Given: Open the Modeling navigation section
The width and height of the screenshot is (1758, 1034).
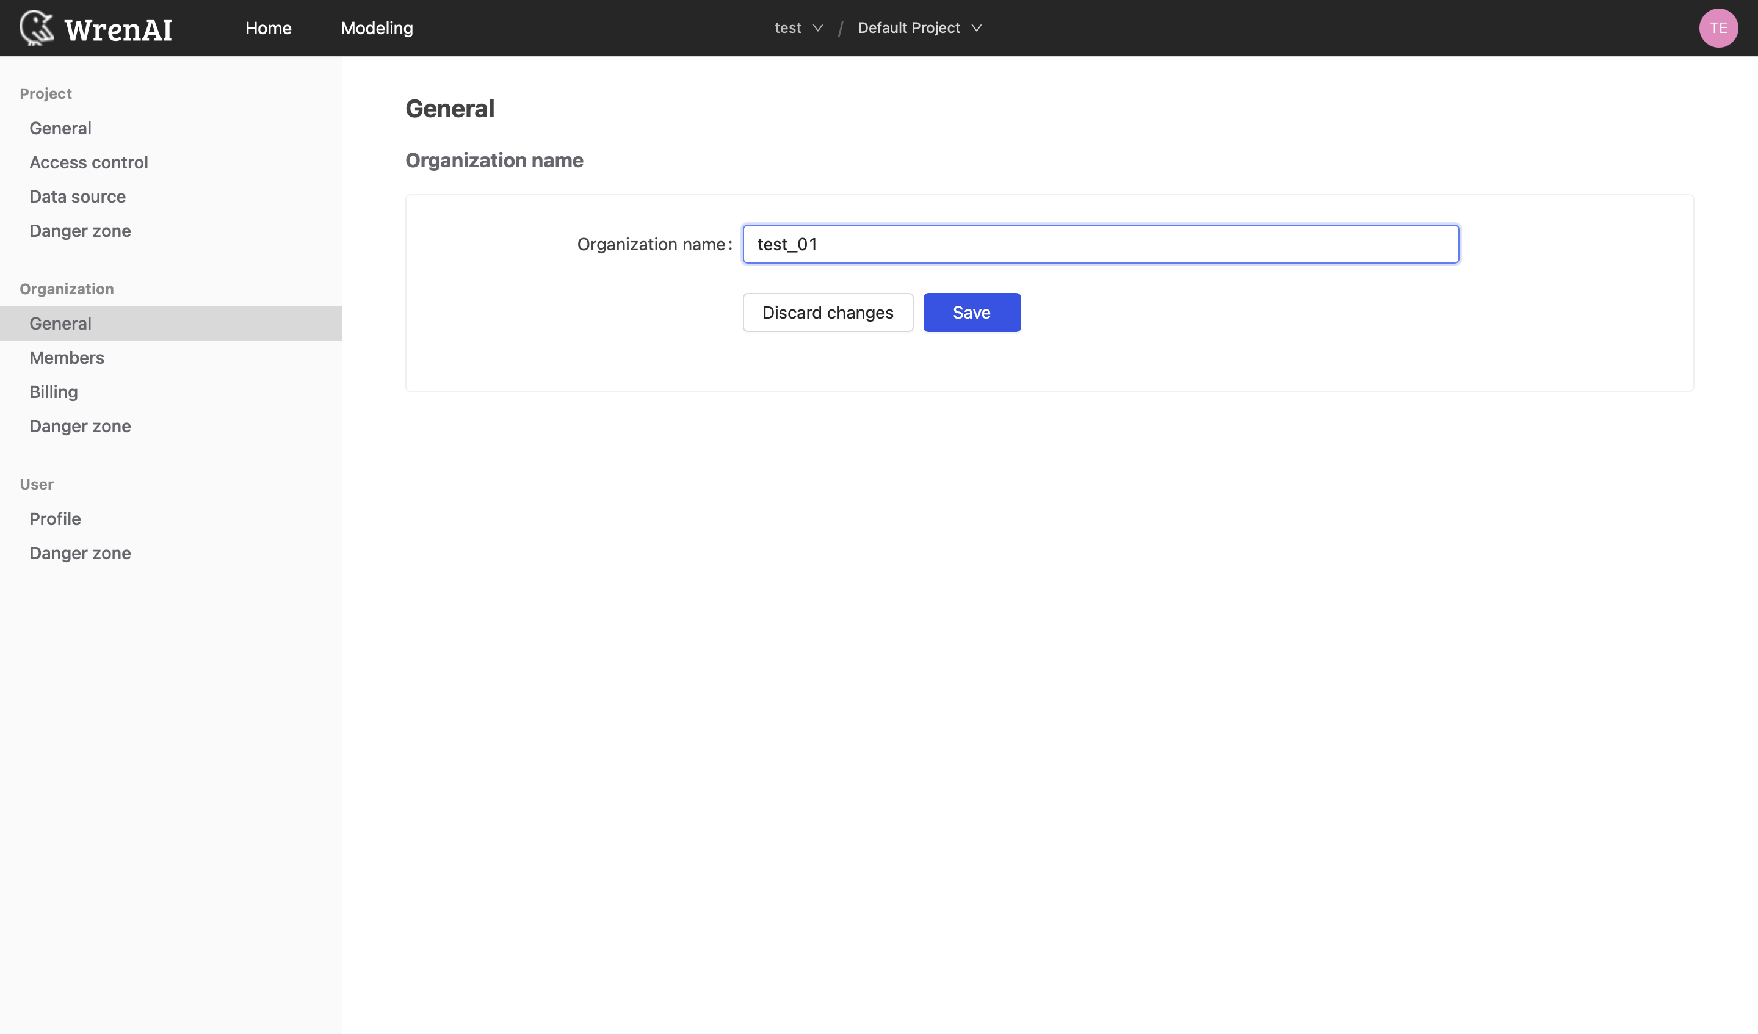Looking at the screenshot, I should 377,27.
